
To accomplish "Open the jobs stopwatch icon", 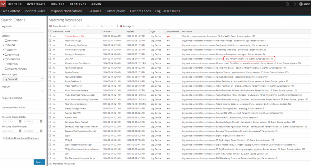I will (287, 4).
